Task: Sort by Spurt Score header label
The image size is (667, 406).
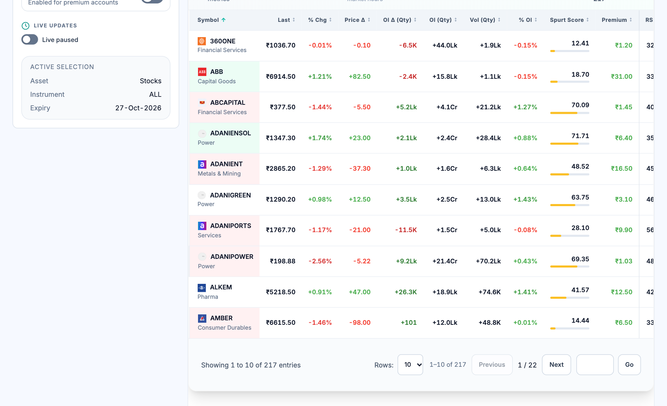Action: tap(567, 20)
